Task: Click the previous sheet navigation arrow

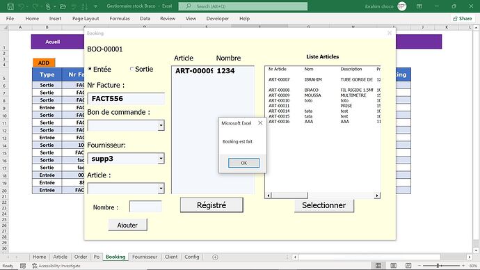Action: click(x=8, y=257)
